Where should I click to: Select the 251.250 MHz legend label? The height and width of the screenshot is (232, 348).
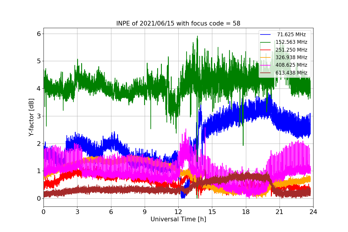(x=291, y=50)
